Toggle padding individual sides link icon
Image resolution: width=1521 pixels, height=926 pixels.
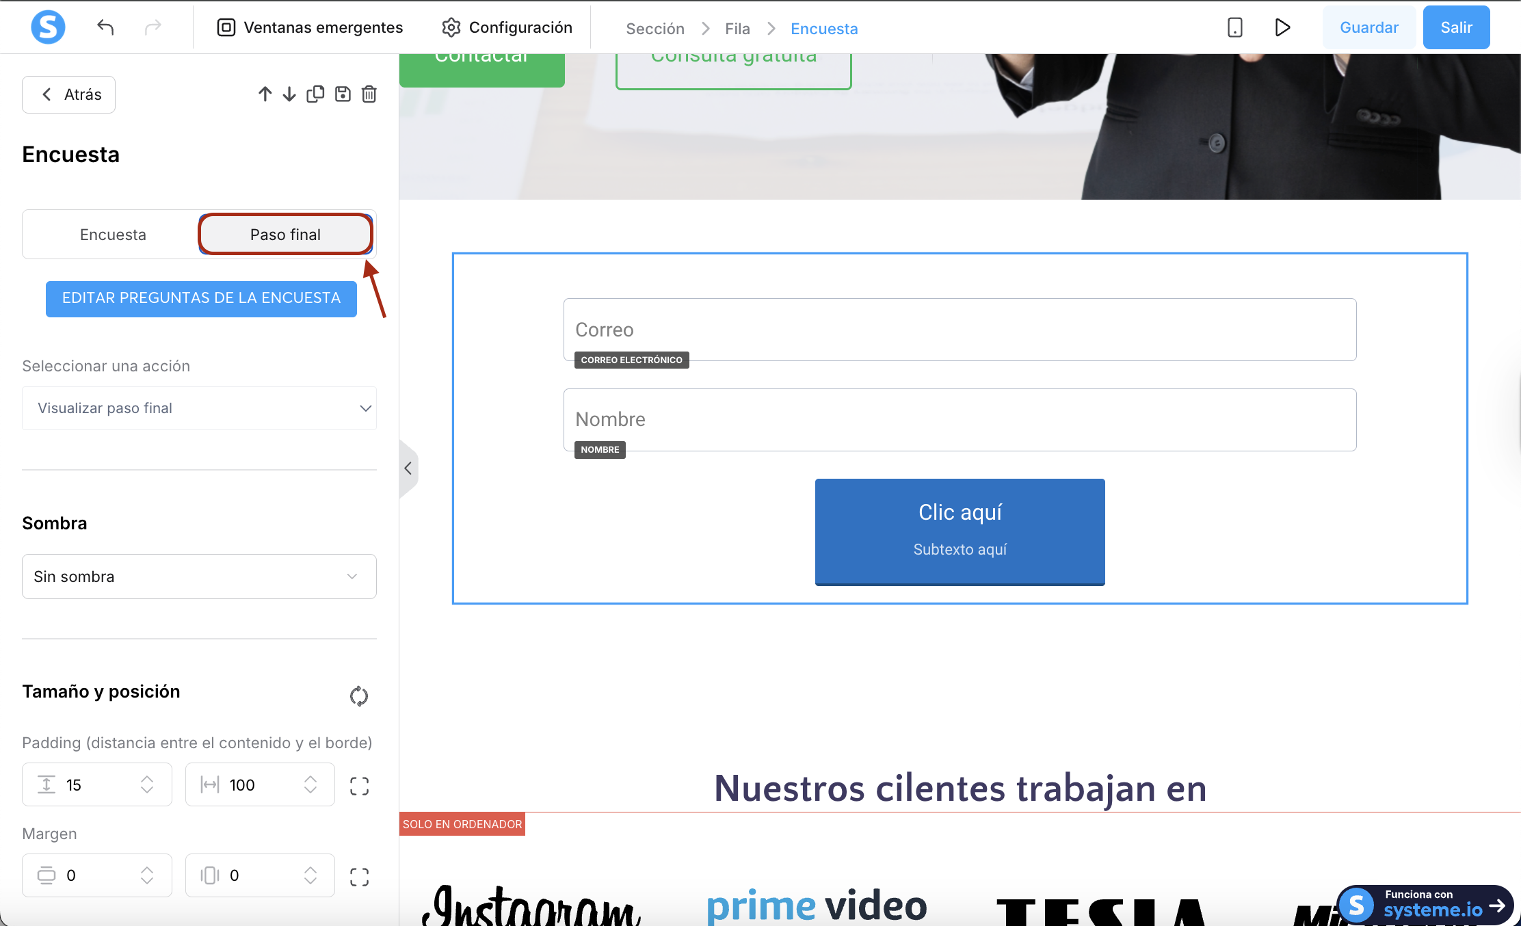click(359, 786)
